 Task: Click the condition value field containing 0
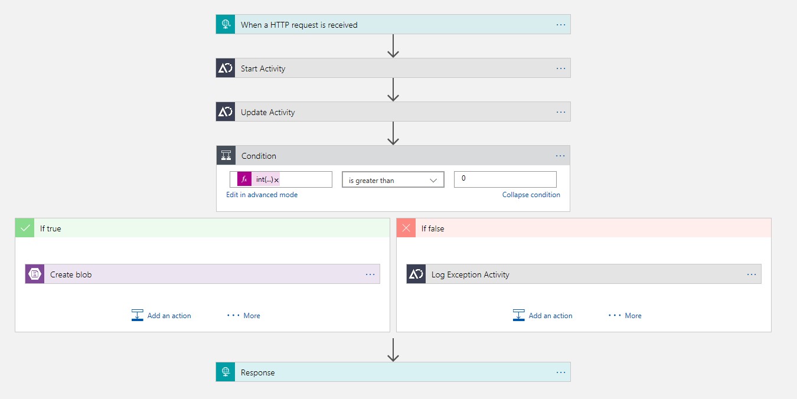point(505,179)
